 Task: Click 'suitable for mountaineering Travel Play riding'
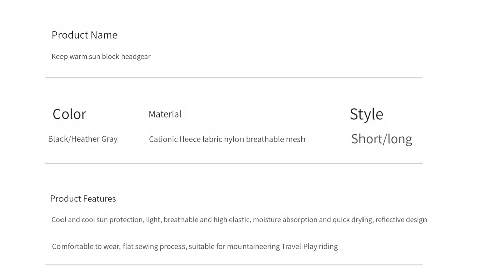tap(263, 247)
